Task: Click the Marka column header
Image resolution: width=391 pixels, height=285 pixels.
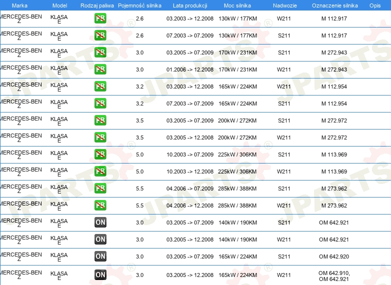Action: [x=19, y=5]
